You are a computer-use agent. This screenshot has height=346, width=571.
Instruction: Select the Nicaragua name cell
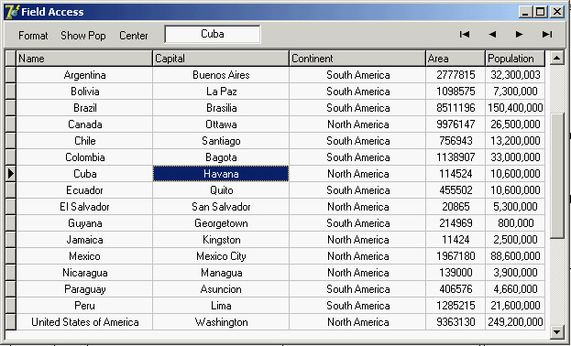tap(84, 273)
